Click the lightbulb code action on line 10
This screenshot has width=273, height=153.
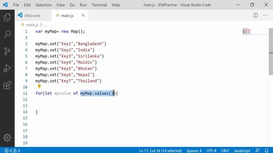point(39,86)
